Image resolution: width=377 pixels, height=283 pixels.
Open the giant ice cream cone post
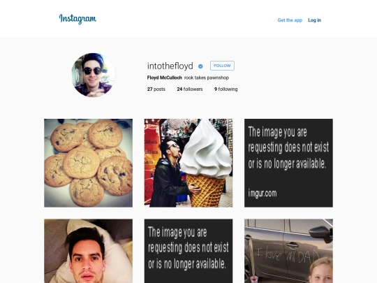point(188,163)
